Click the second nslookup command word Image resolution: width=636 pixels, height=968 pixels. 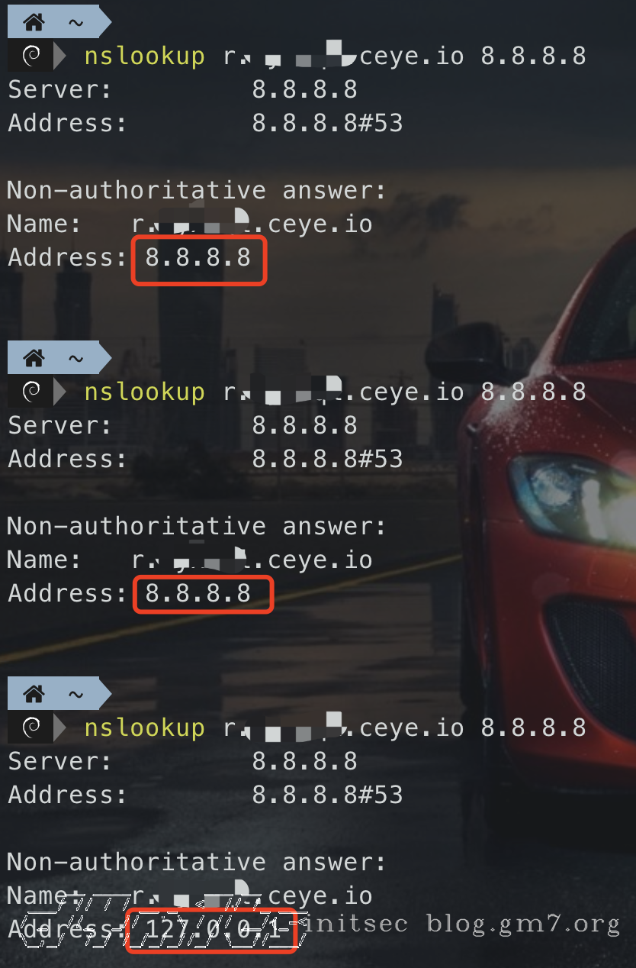[144, 392]
